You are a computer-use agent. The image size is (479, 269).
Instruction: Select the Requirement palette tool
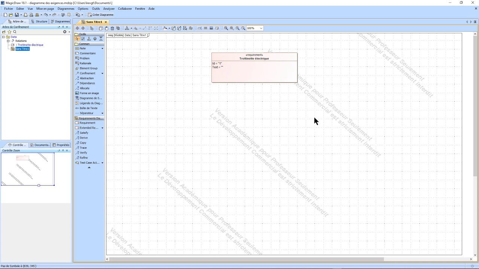[87, 123]
